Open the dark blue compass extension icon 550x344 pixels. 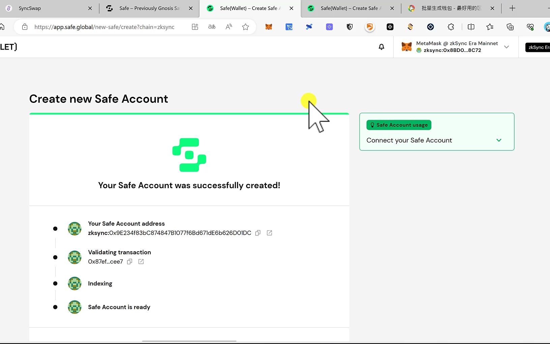click(430, 27)
